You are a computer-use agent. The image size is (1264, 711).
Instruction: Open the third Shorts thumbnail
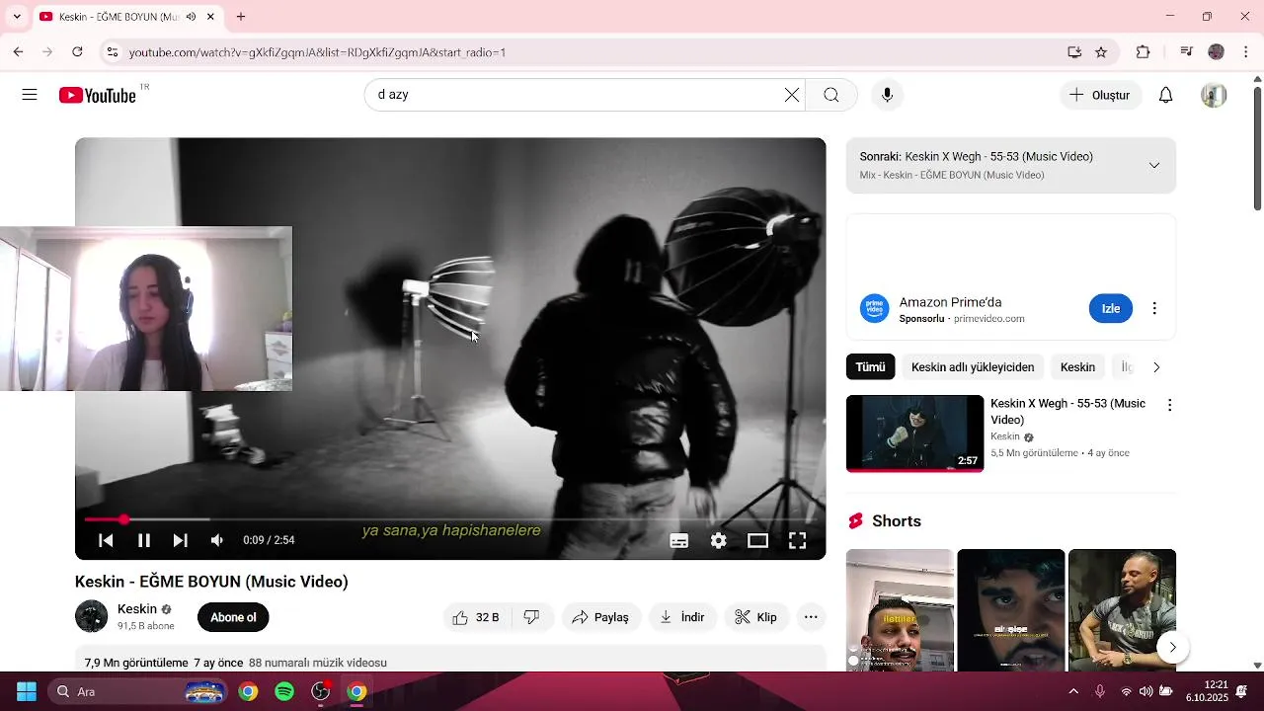(1122, 610)
